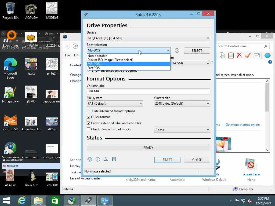Click the Paste clipboard icon in Control Panel
The width and height of the screenshot is (275, 206).
(231, 55)
